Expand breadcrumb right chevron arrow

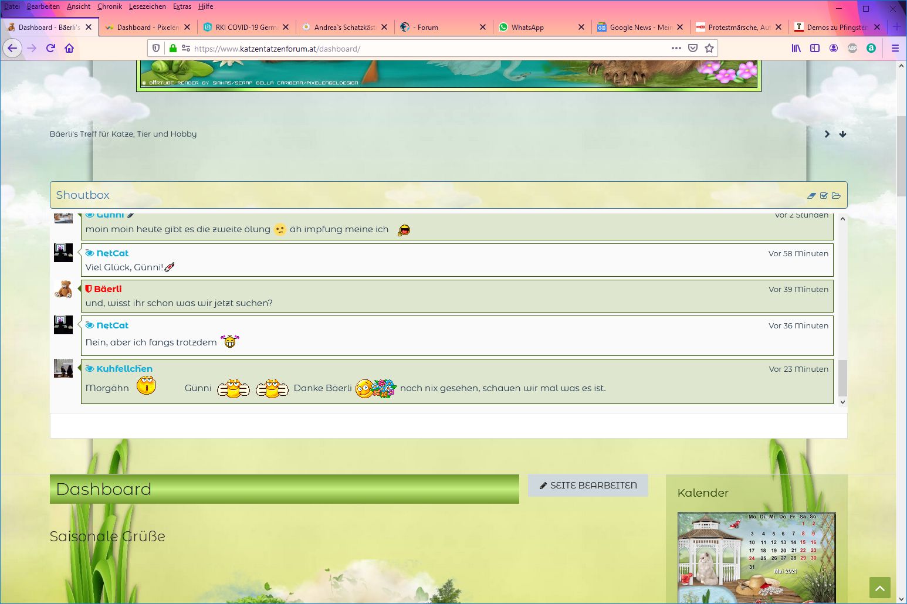(827, 134)
